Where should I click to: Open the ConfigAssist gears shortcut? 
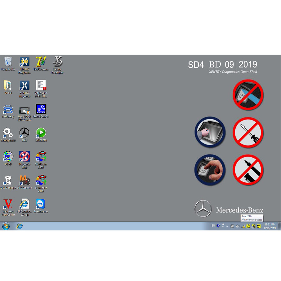8,133
